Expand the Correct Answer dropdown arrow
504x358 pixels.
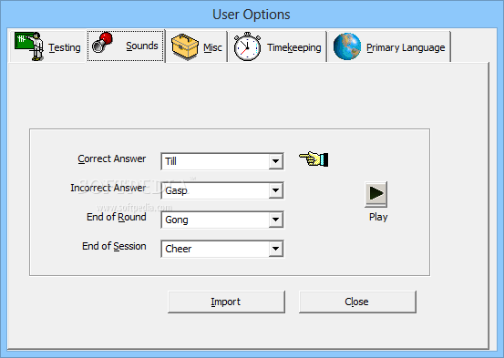pyautogui.click(x=276, y=161)
